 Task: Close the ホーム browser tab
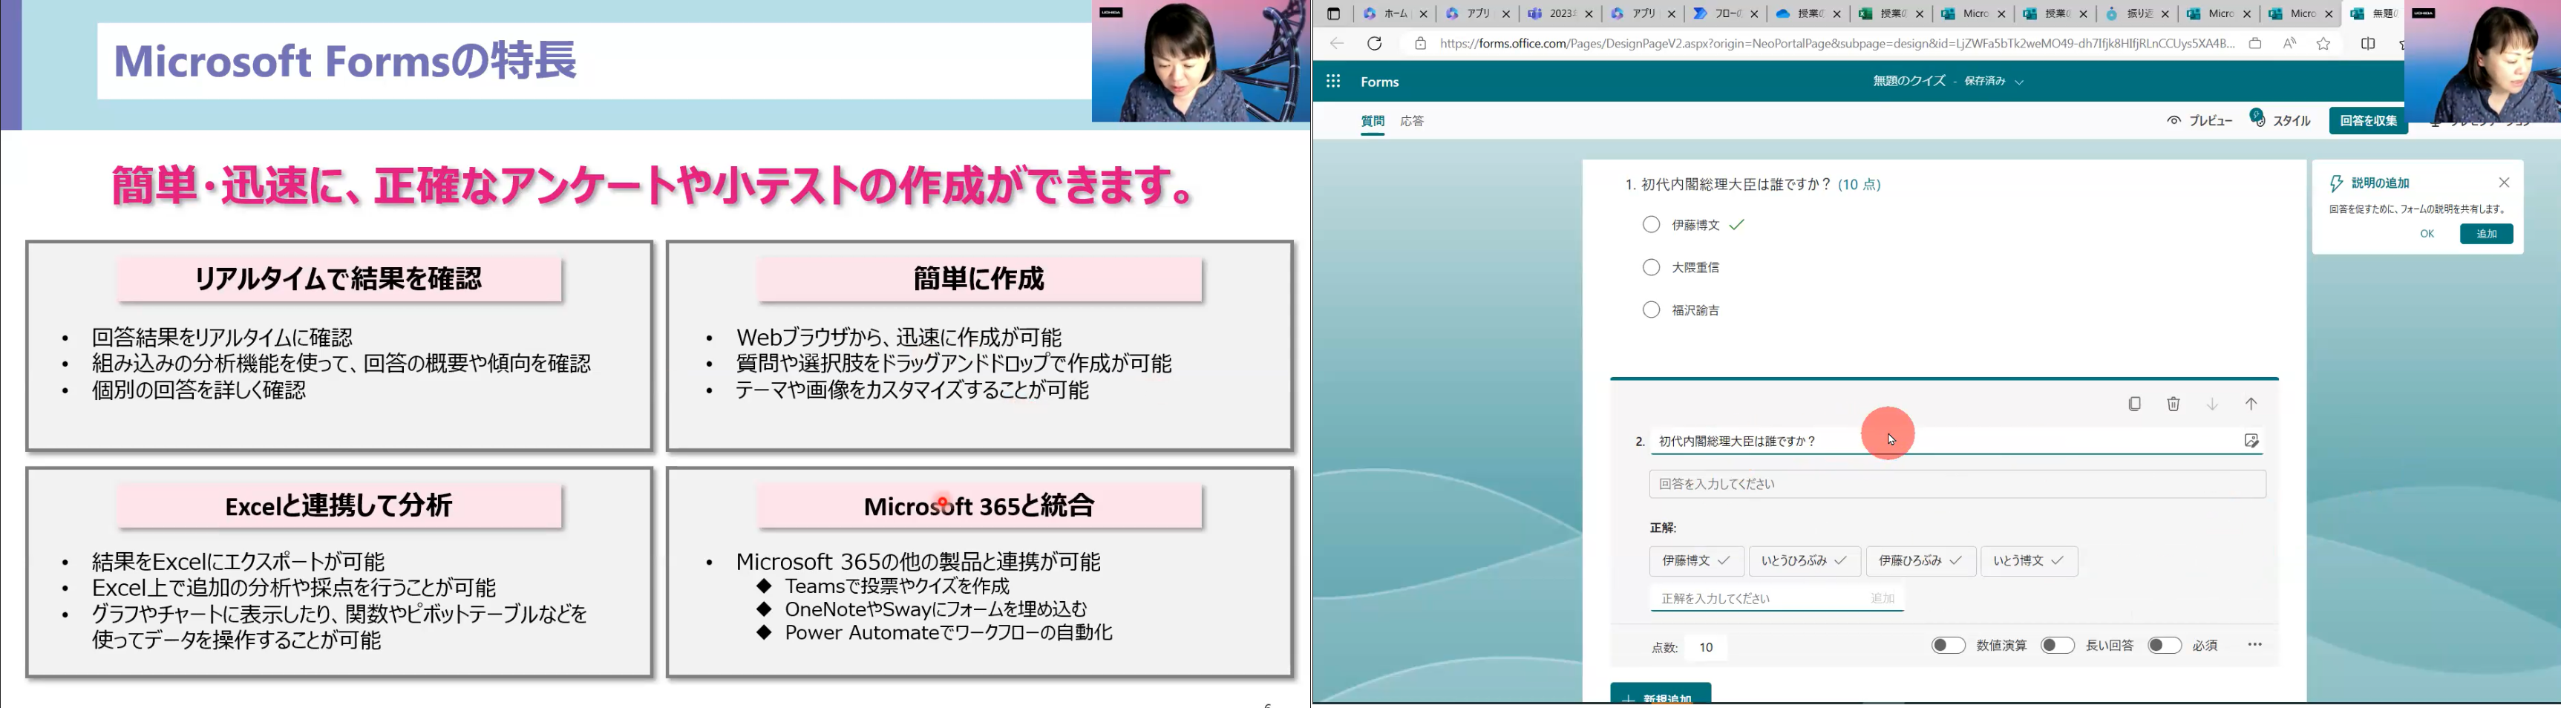tap(1424, 14)
